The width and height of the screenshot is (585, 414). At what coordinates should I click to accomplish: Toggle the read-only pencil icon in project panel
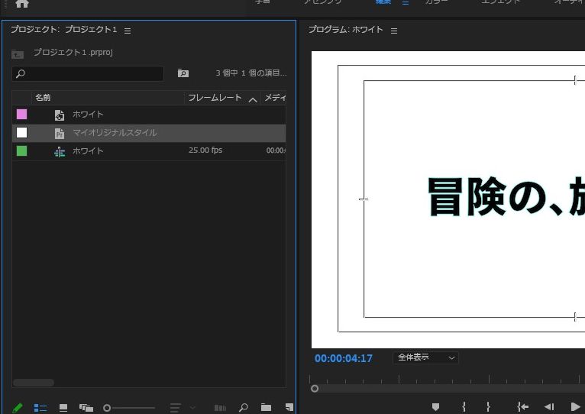pyautogui.click(x=18, y=408)
